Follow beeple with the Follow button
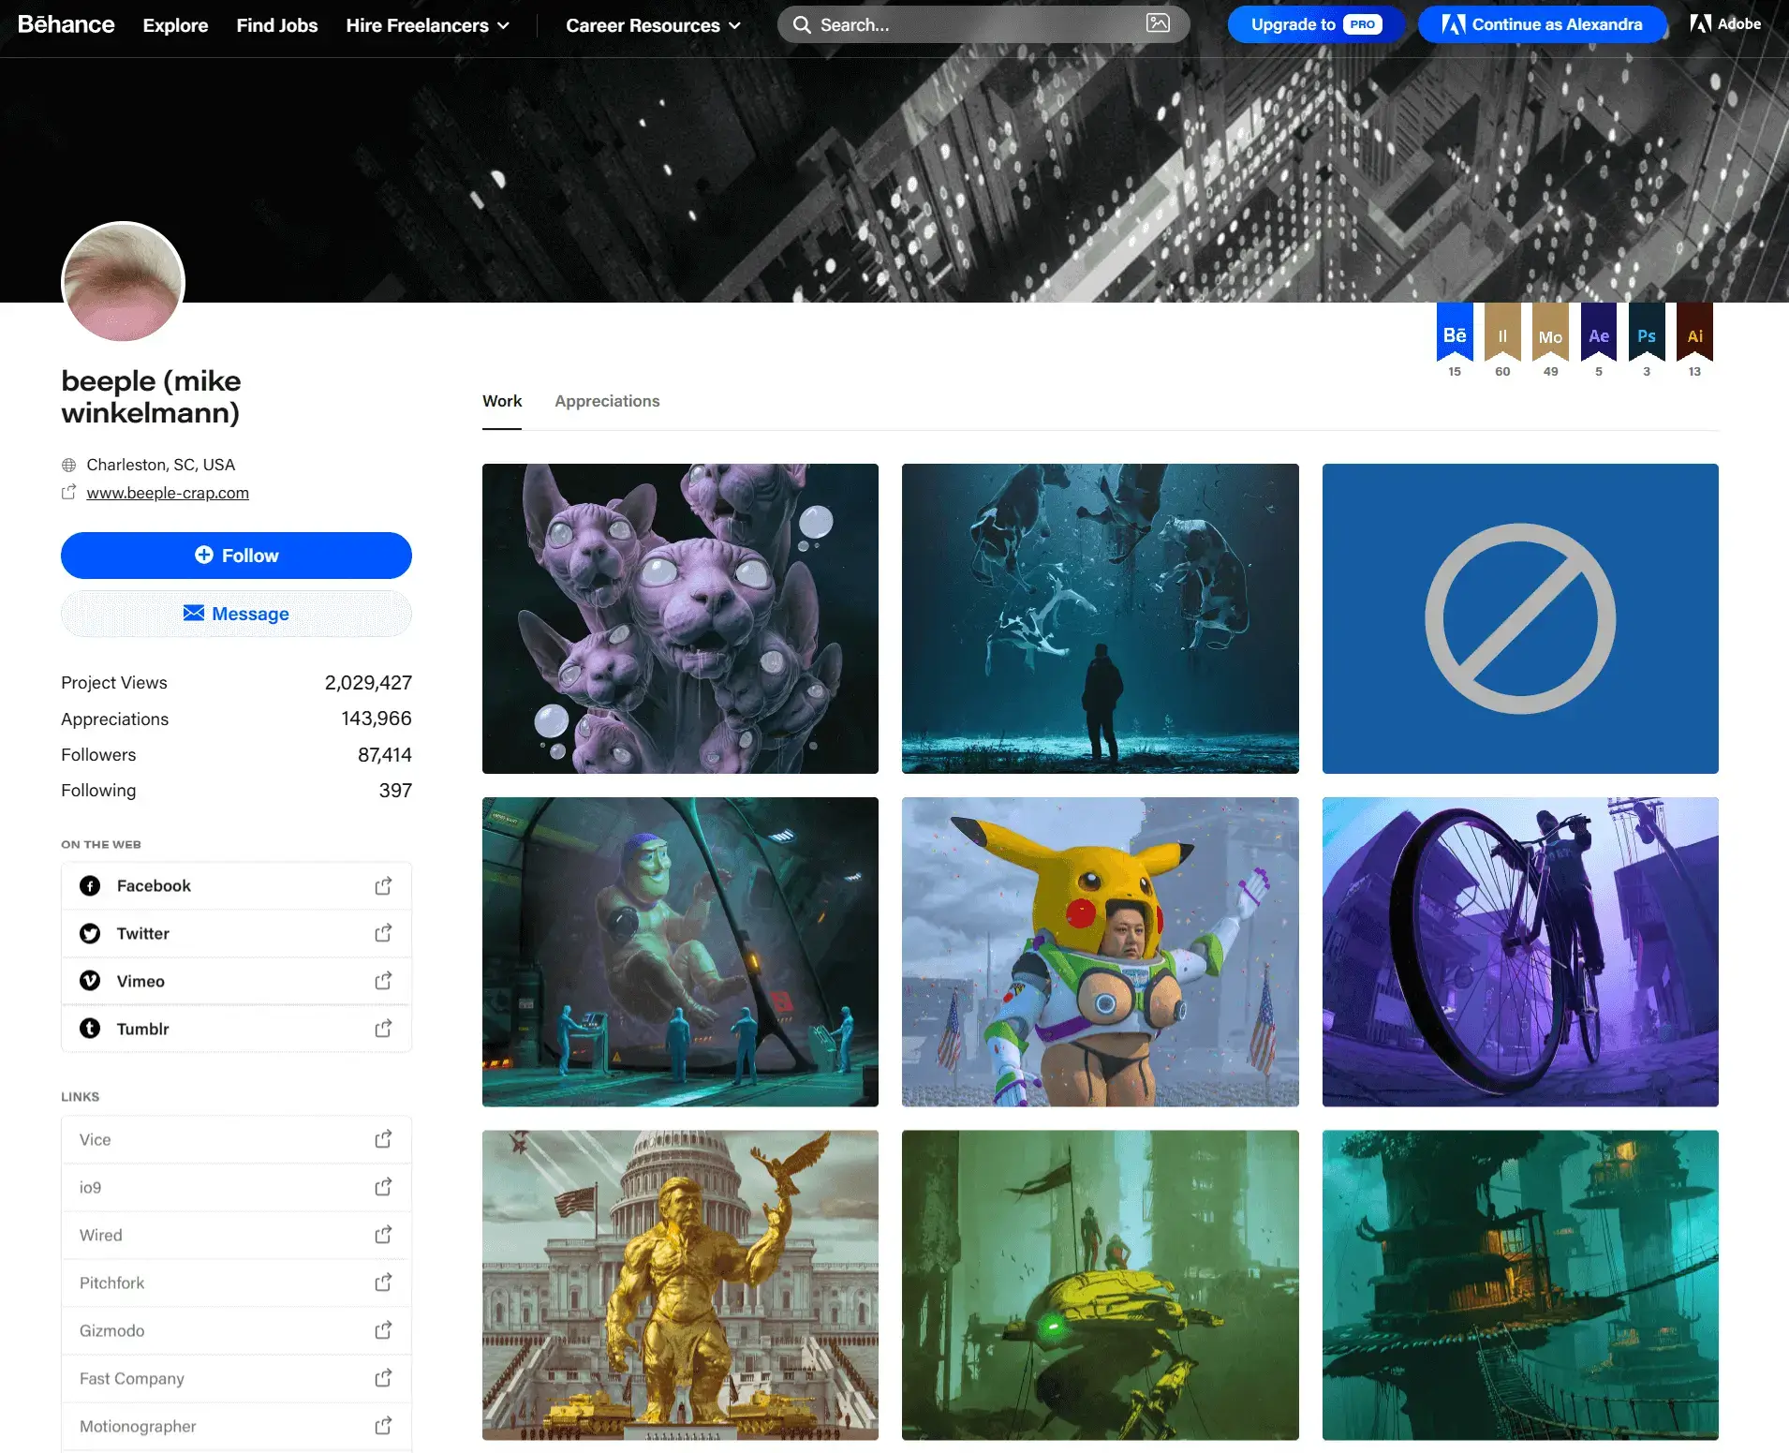The width and height of the screenshot is (1789, 1453). [236, 556]
